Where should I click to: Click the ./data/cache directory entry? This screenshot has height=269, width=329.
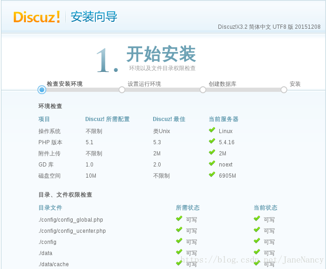point(54,264)
